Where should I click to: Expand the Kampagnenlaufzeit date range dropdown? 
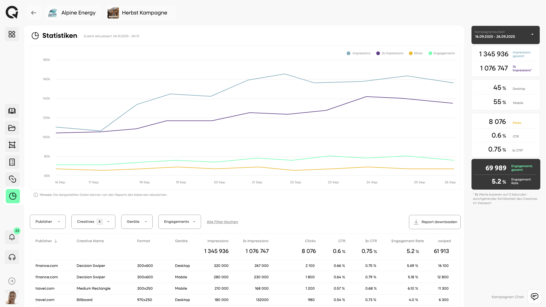(x=505, y=35)
